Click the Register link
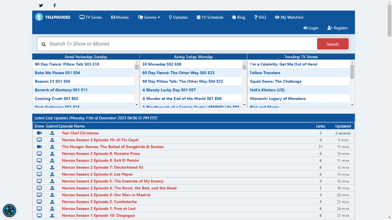The width and height of the screenshot is (392, 220). pos(338,28)
